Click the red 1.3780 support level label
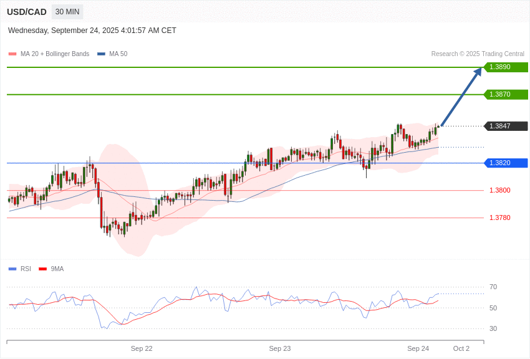The width and height of the screenshot is (530, 359). coord(499,218)
